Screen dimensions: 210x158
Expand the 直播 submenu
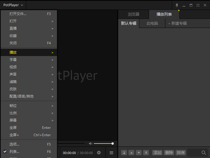click(x=29, y=29)
